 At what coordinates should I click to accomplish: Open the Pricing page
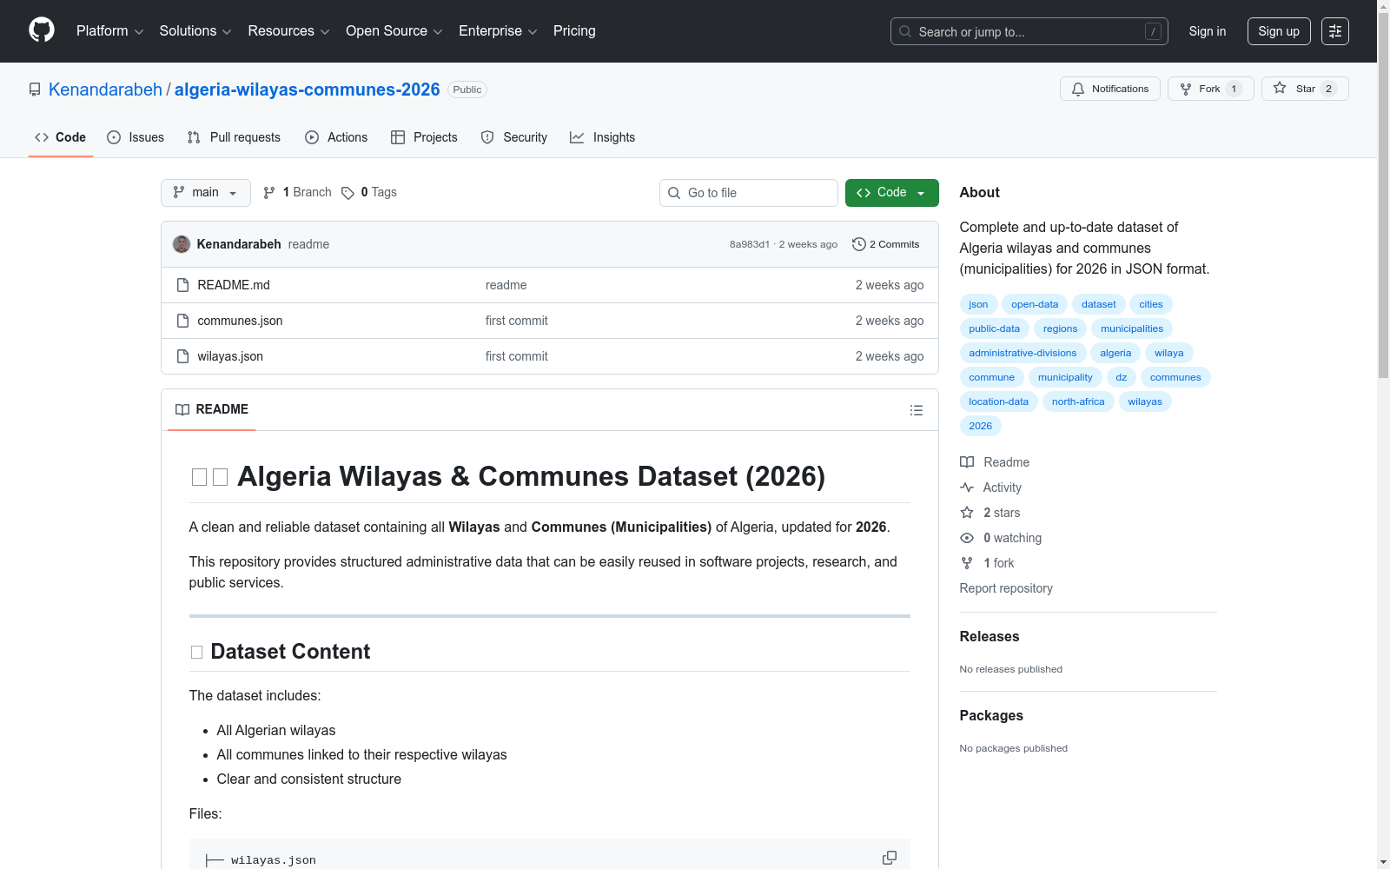(574, 31)
